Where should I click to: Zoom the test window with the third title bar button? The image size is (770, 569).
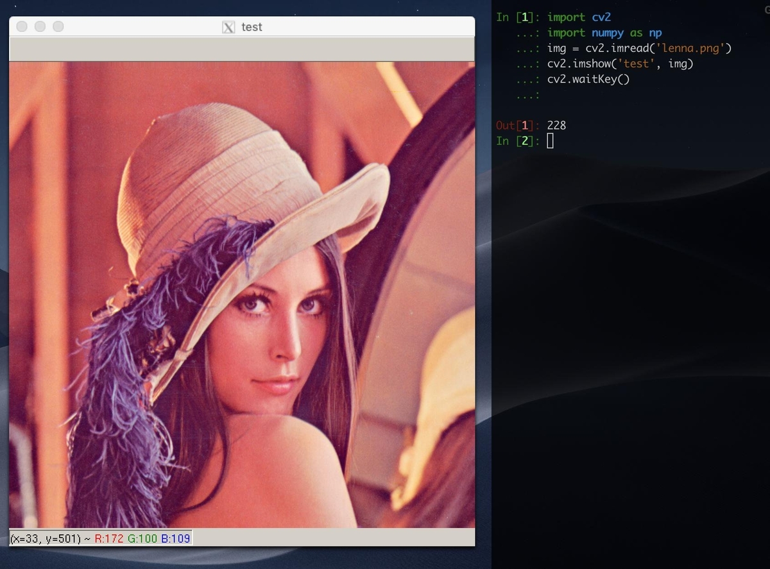pos(58,26)
